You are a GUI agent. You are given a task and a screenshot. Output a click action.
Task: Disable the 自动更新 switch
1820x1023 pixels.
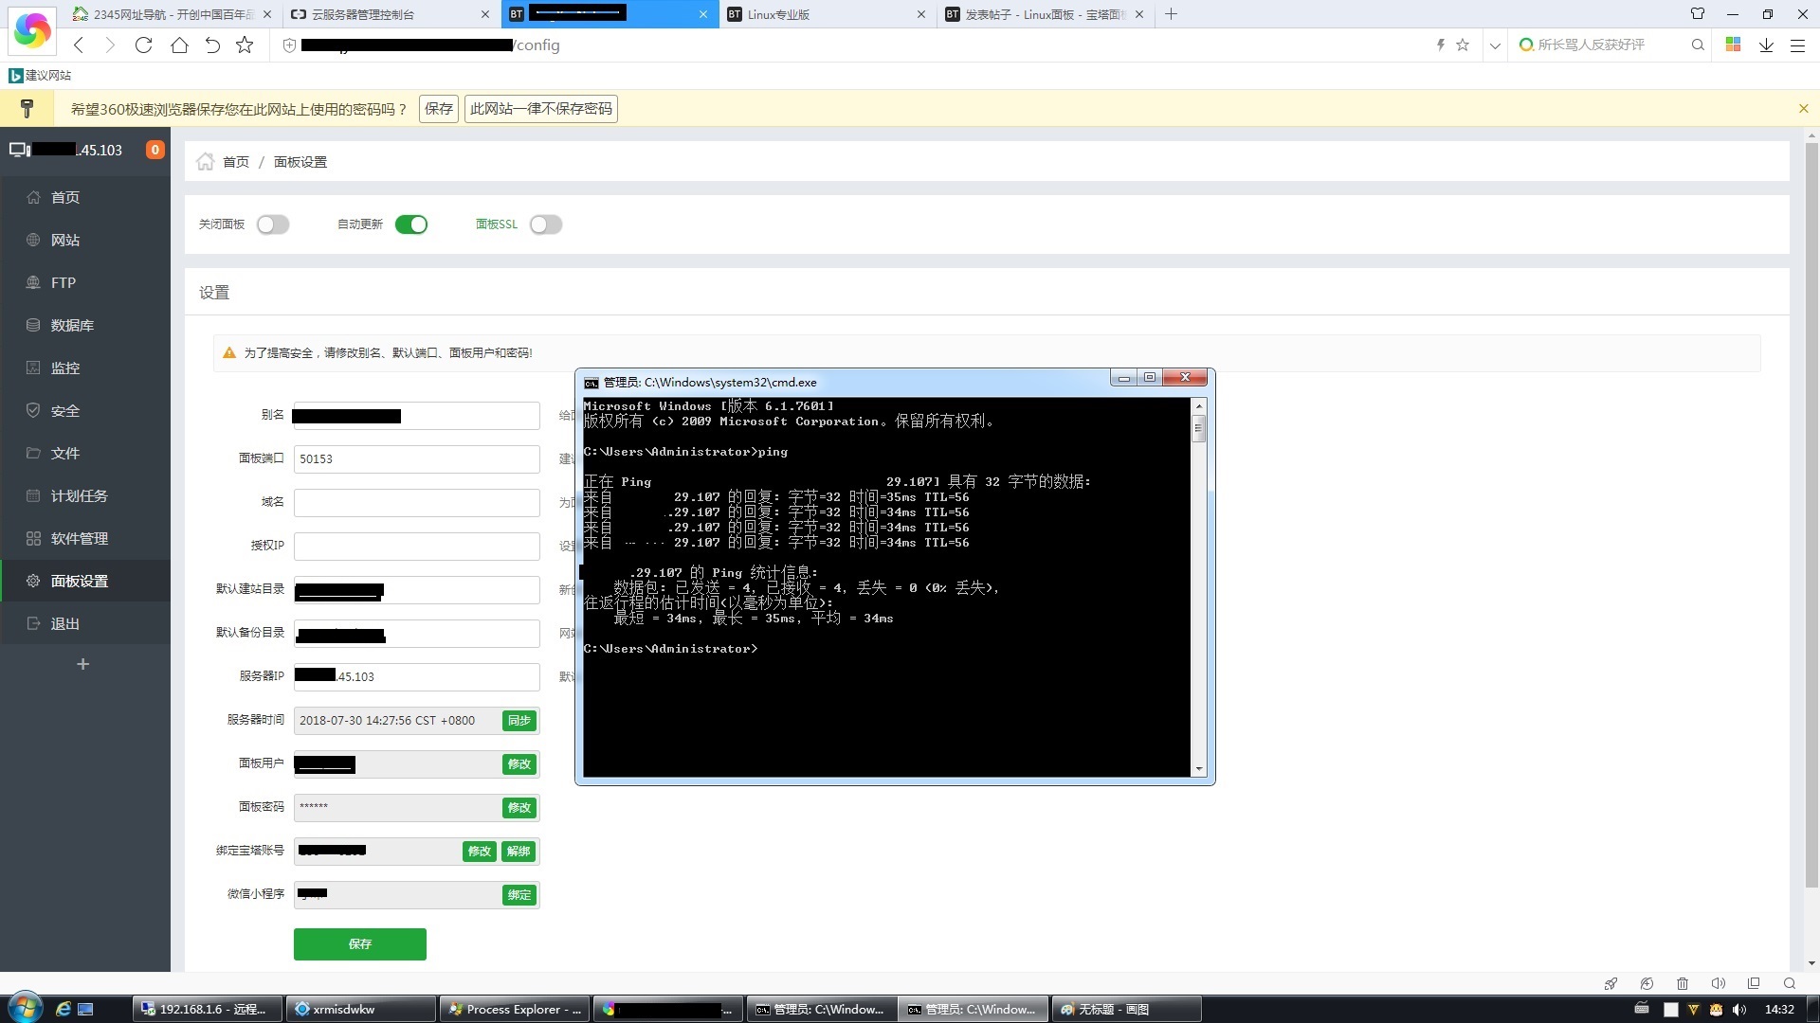click(411, 224)
